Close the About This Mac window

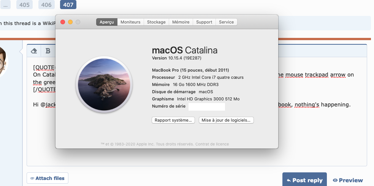63,22
